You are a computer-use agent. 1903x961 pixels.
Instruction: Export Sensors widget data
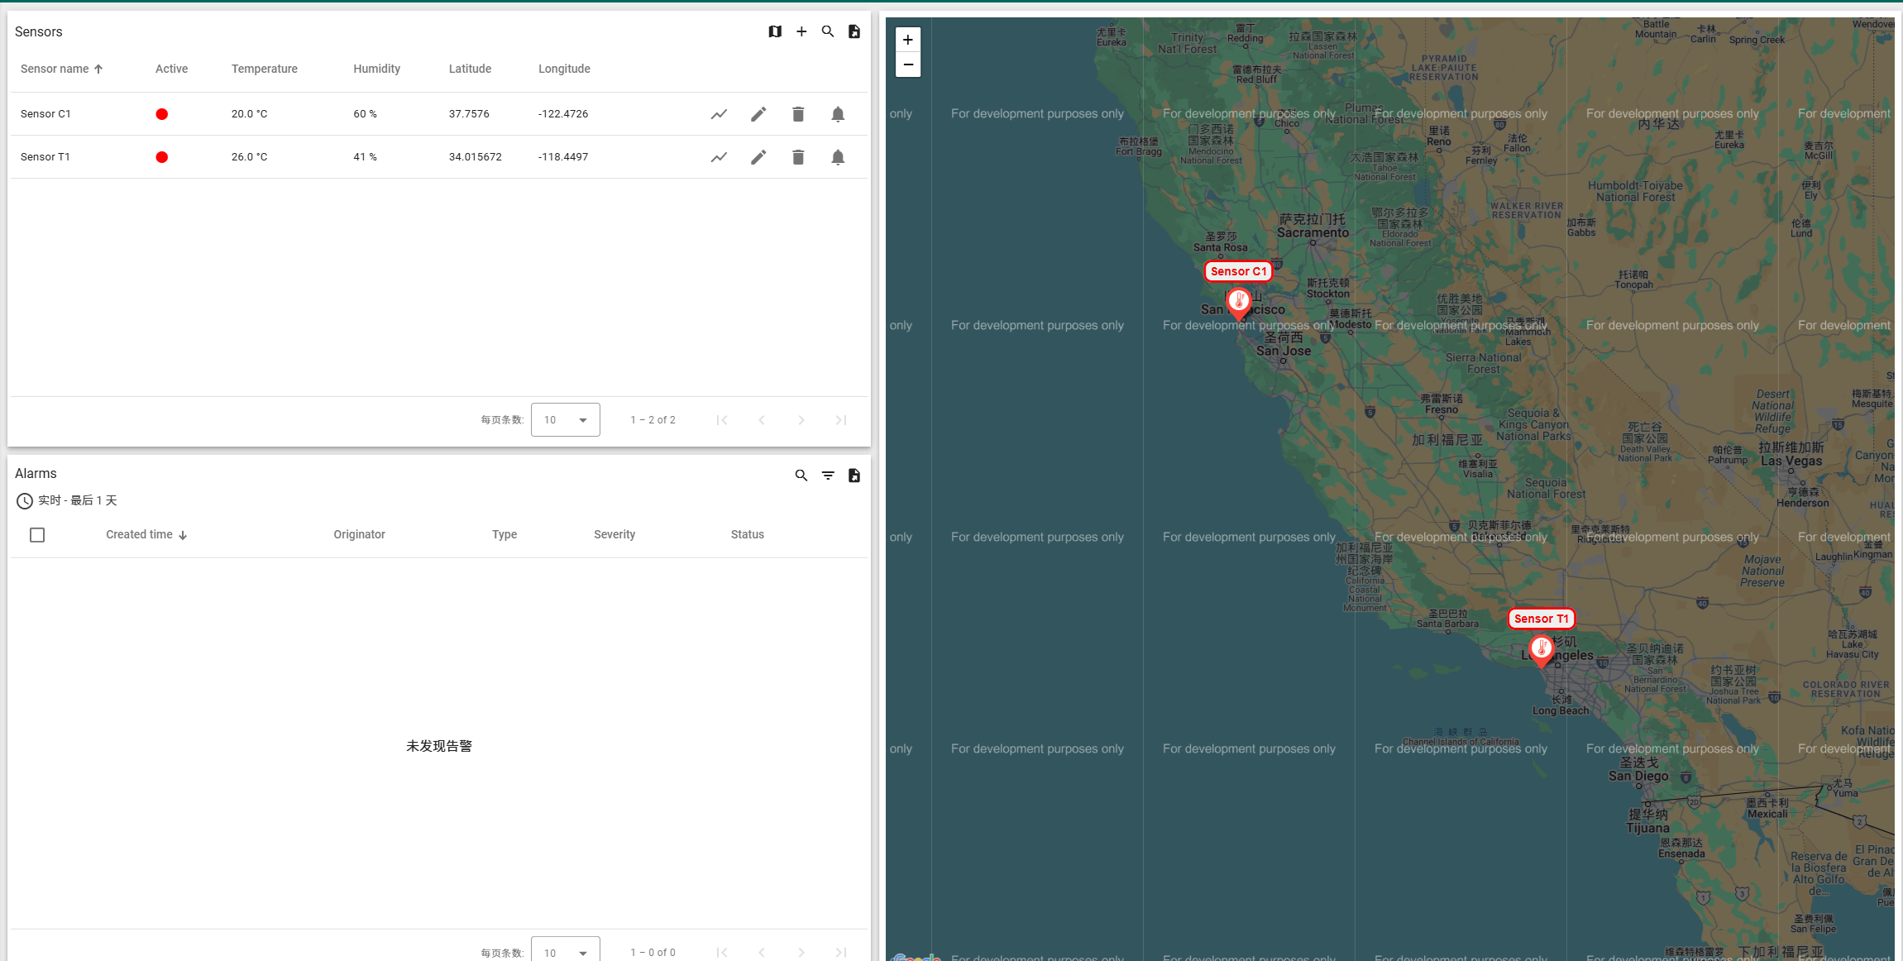[x=854, y=31]
